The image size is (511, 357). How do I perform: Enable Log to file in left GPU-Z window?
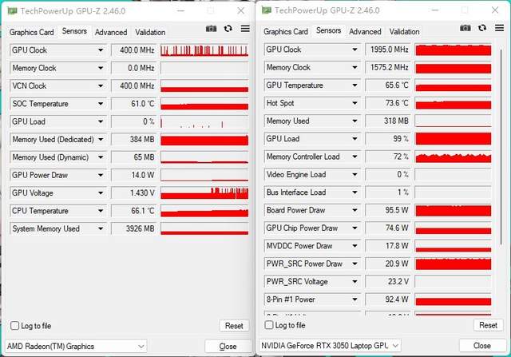(14, 326)
